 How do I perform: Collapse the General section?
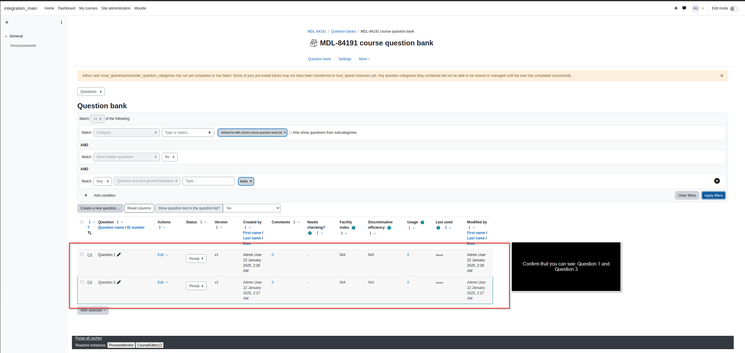click(x=6, y=36)
